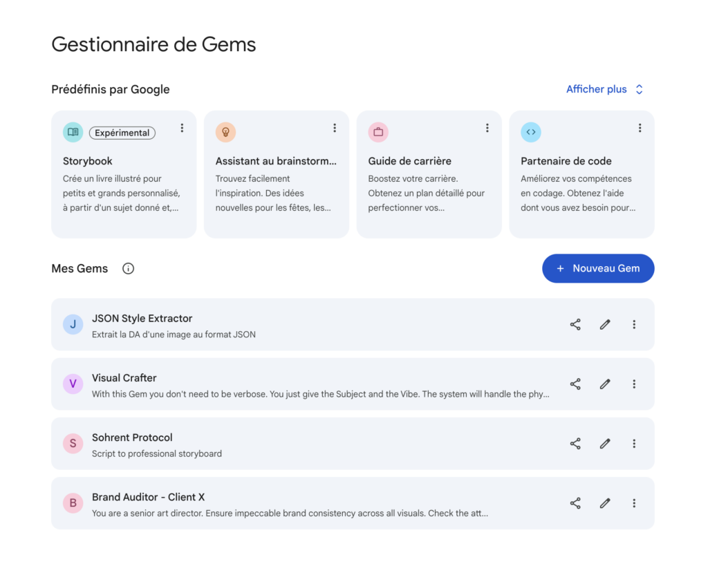
Task: Edit the Sohrent Protocol gem
Action: [x=604, y=443]
